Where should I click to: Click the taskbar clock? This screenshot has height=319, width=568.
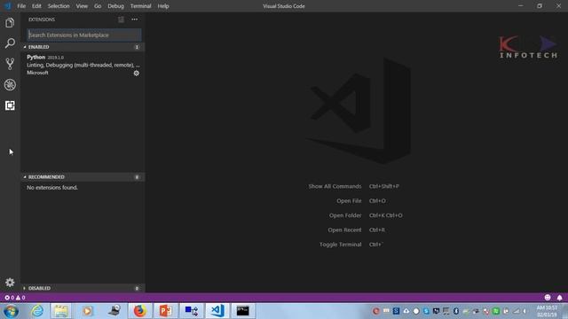tap(547, 311)
